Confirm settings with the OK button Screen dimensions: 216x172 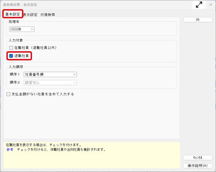pos(198,20)
